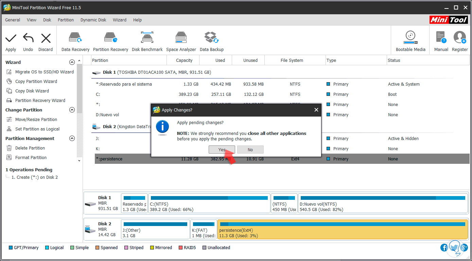Confirm with the Yes button
Screen dimensions: 472x261
coord(222,150)
